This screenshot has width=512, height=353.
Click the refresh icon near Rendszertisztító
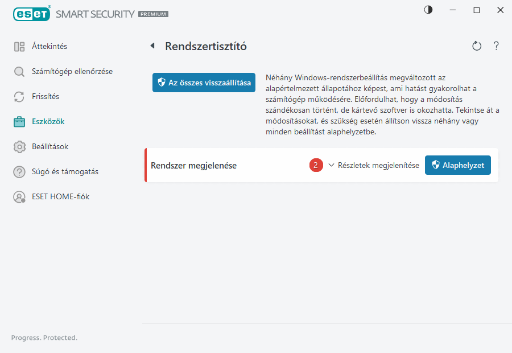coord(477,46)
